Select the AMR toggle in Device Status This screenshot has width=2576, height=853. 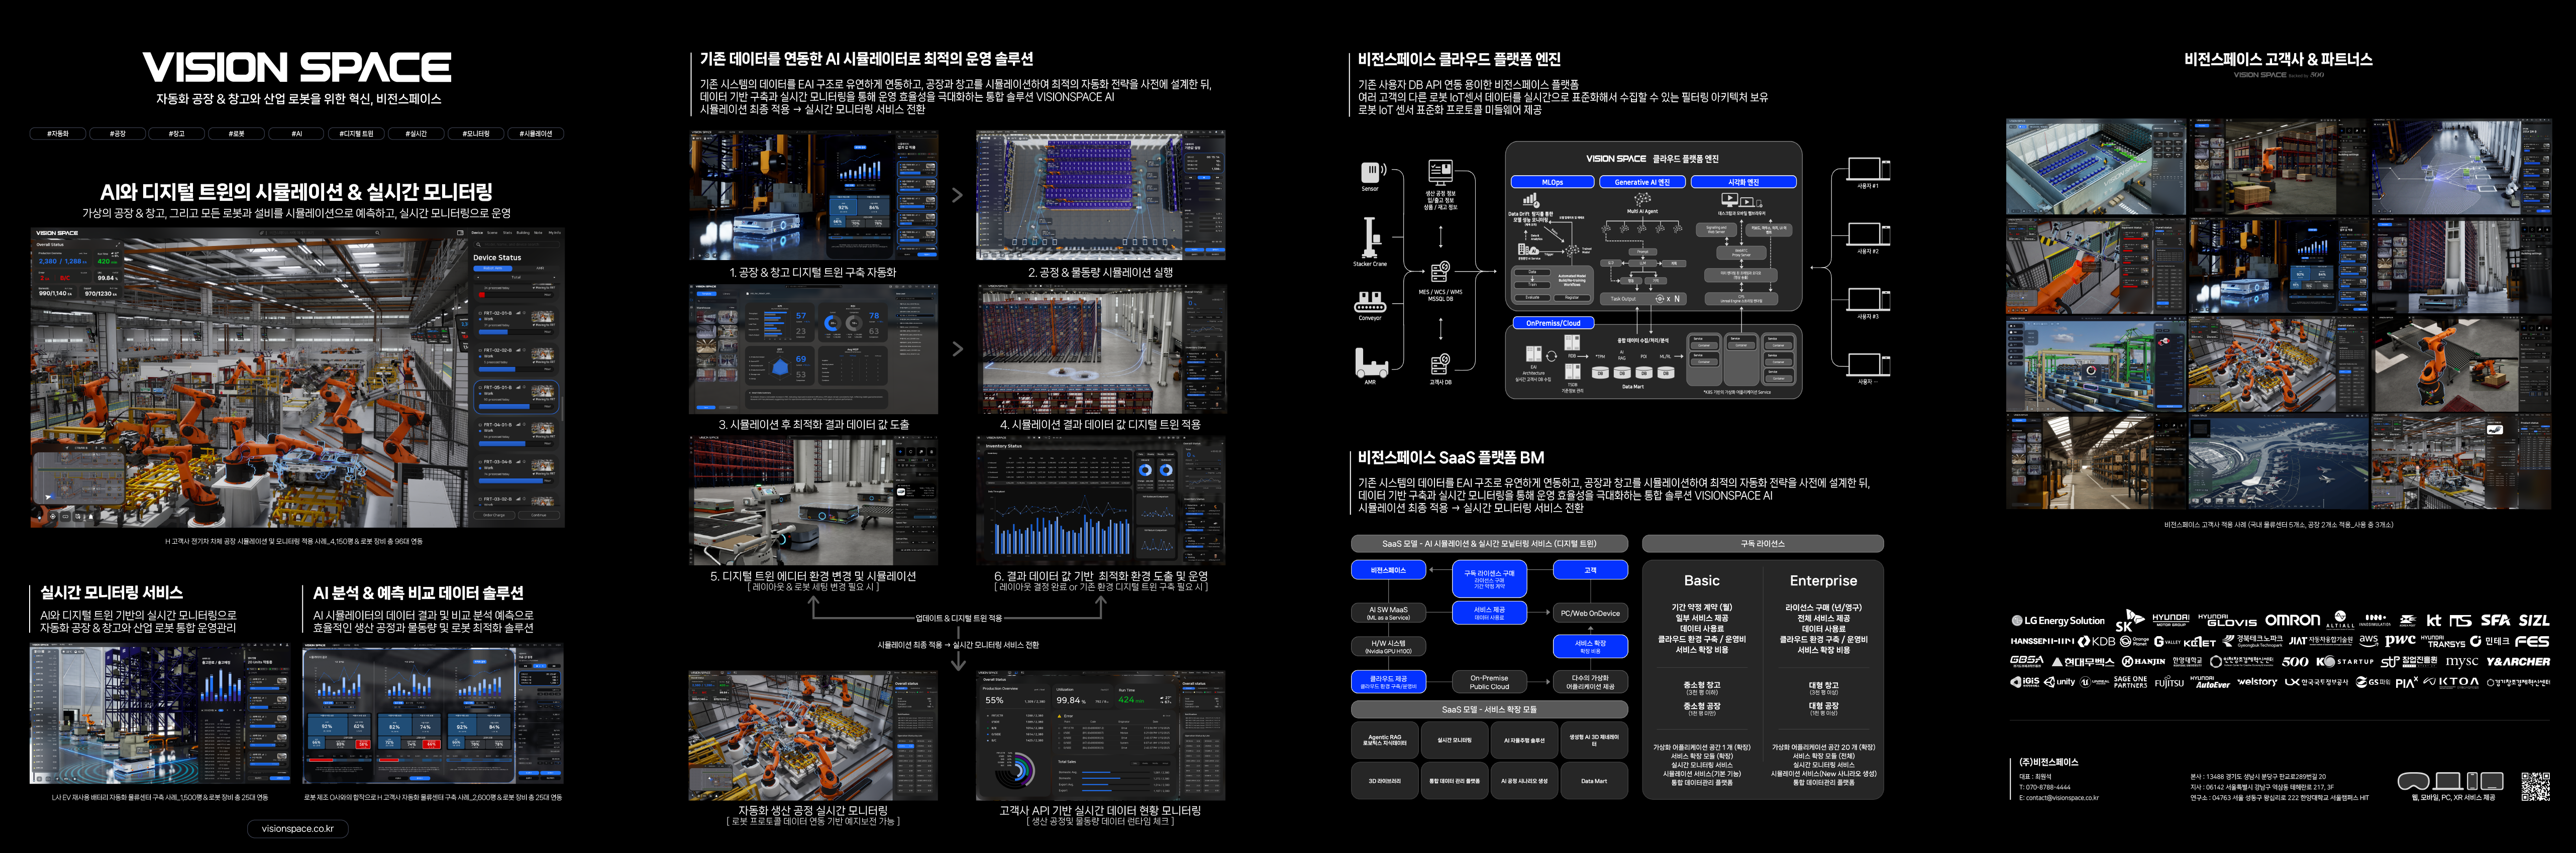click(x=540, y=269)
